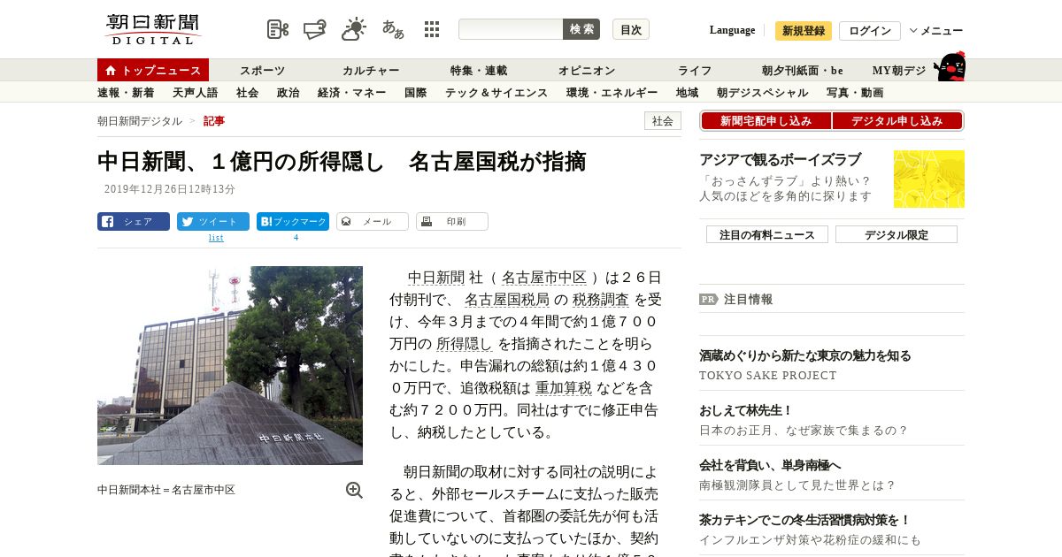Go to テック＆サイエンス submenu
Screen dimensions: 1062x557
(496, 93)
